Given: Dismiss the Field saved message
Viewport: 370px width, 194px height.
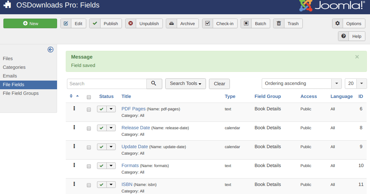Looking at the screenshot, I should [x=357, y=57].
